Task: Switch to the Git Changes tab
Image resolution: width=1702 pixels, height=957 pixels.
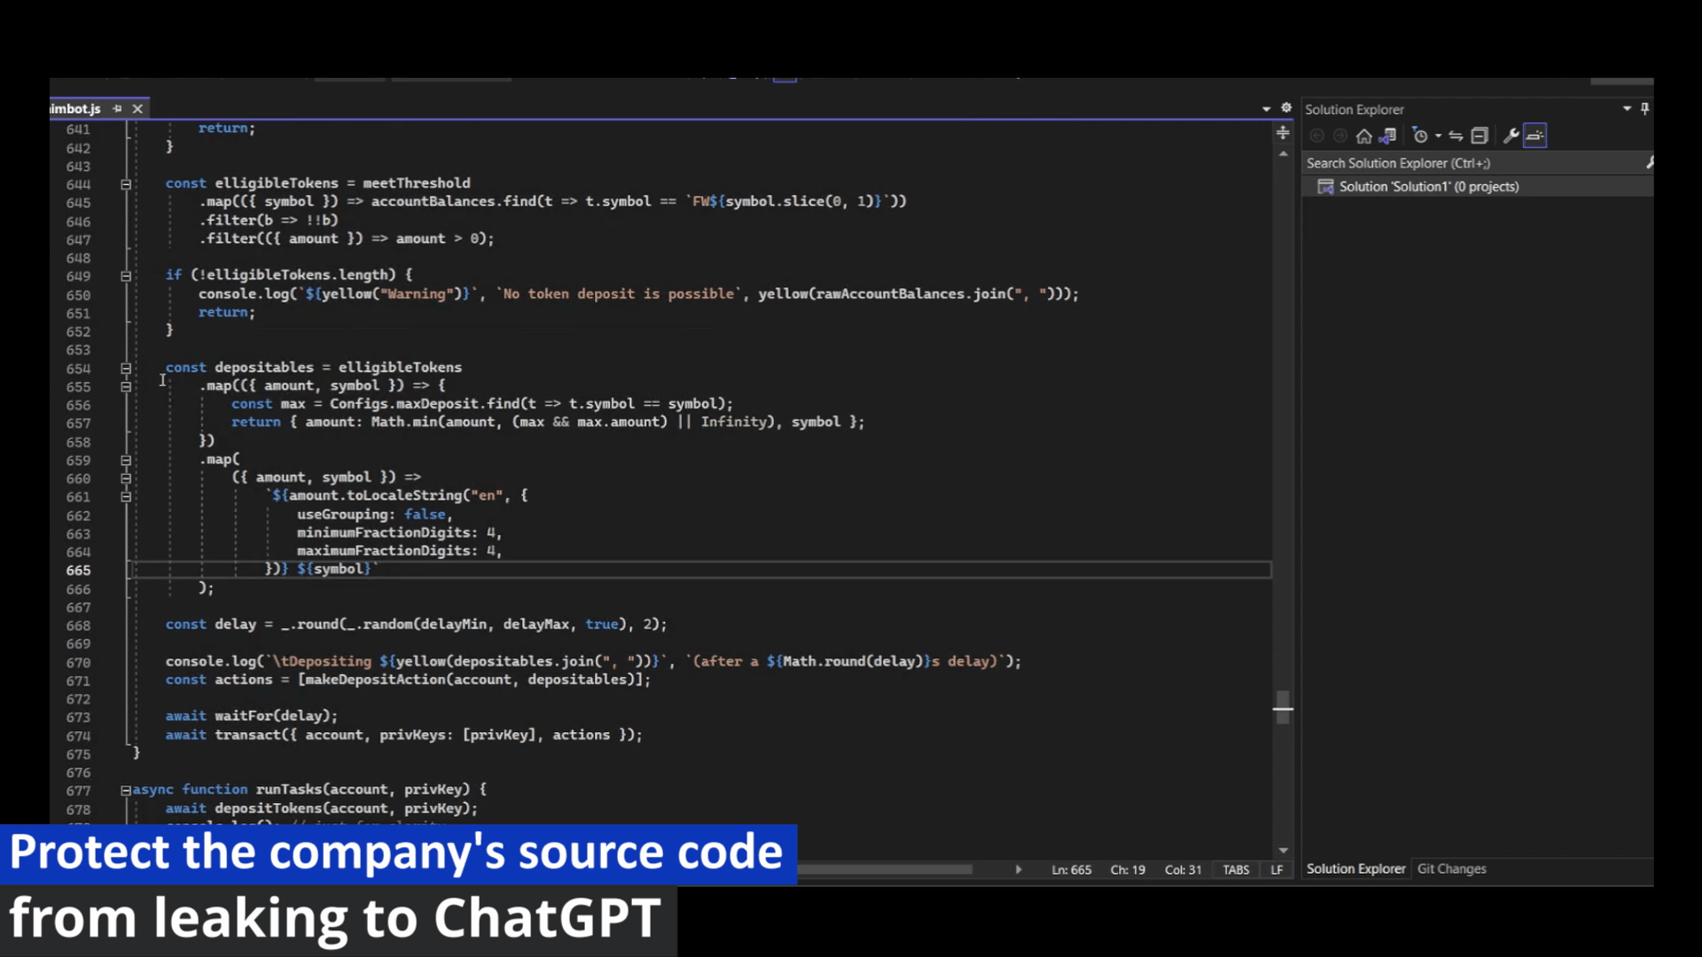Action: click(x=1451, y=868)
